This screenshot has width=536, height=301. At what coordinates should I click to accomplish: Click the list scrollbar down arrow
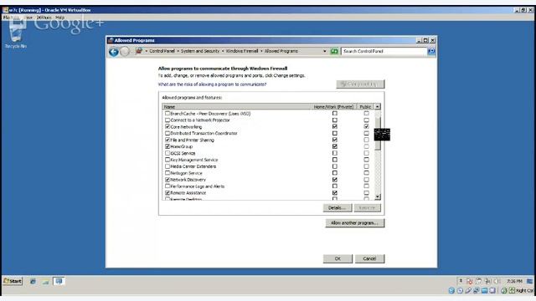pos(378,197)
